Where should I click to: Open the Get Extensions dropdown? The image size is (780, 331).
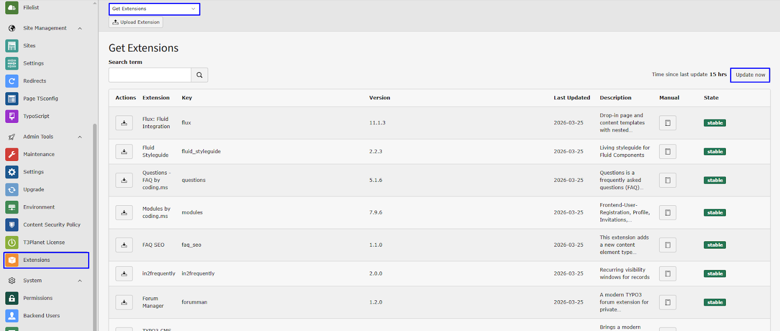tap(154, 9)
